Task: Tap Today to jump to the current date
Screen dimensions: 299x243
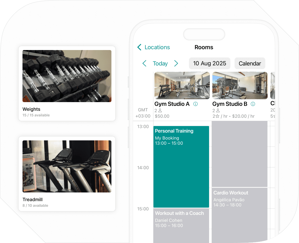Action: pos(160,63)
